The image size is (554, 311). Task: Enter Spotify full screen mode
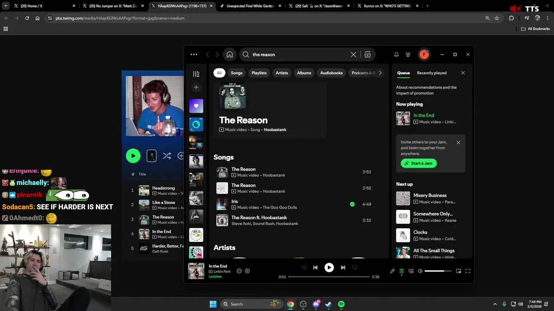tap(467, 271)
